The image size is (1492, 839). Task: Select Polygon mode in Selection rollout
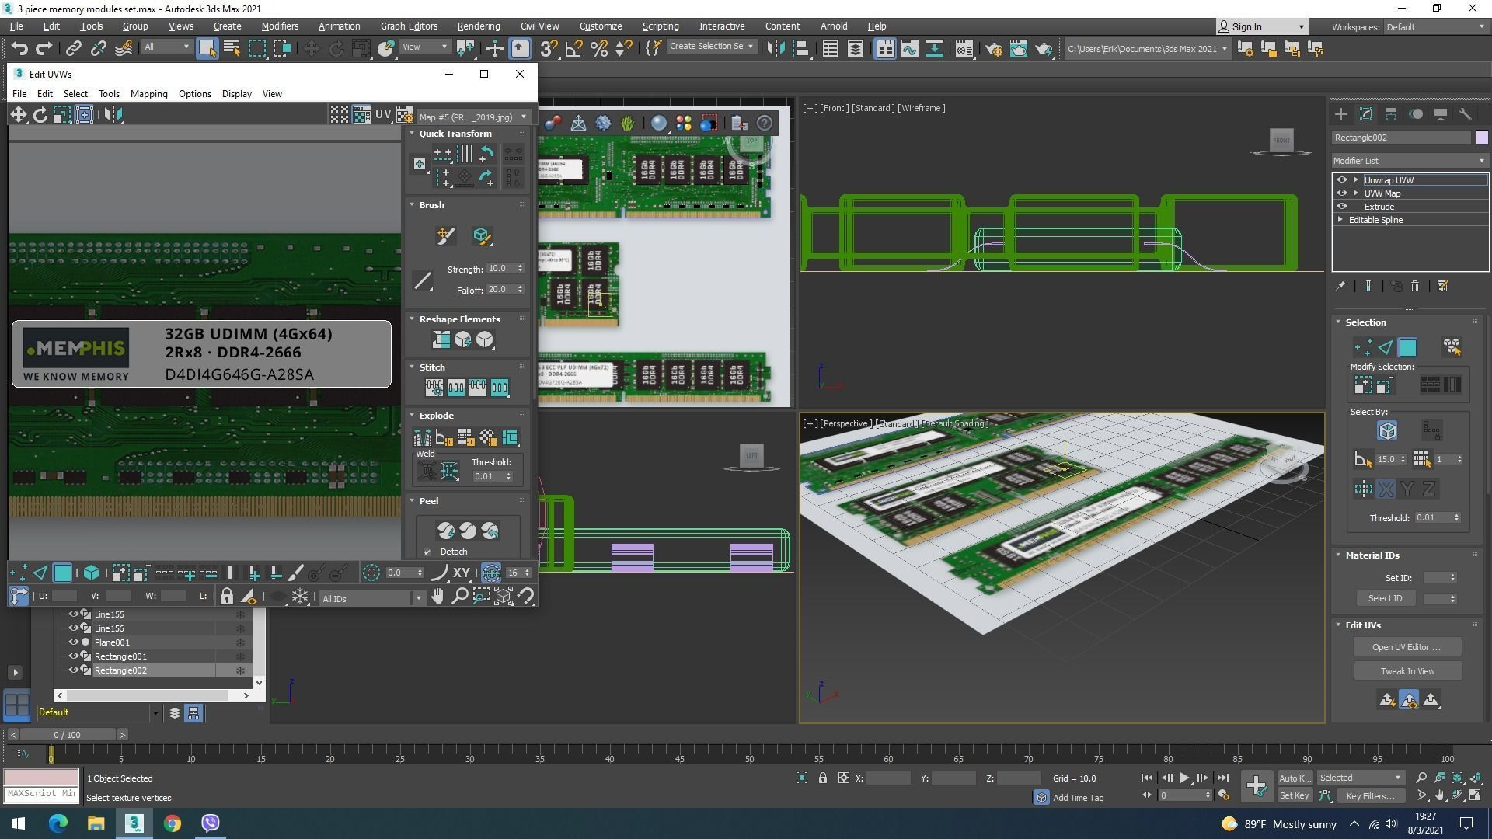click(1407, 347)
